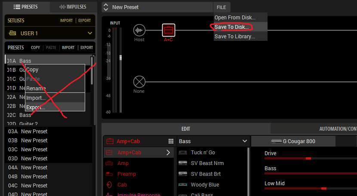Open the Amp+Cab model grid view icon
Image resolution: width=357 pixels, height=196 pixels.
(171, 141)
